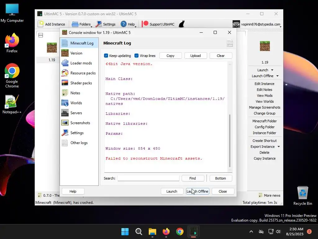Click the console Close button
Screen dimensions: 318x239
pyautogui.click(x=223, y=191)
